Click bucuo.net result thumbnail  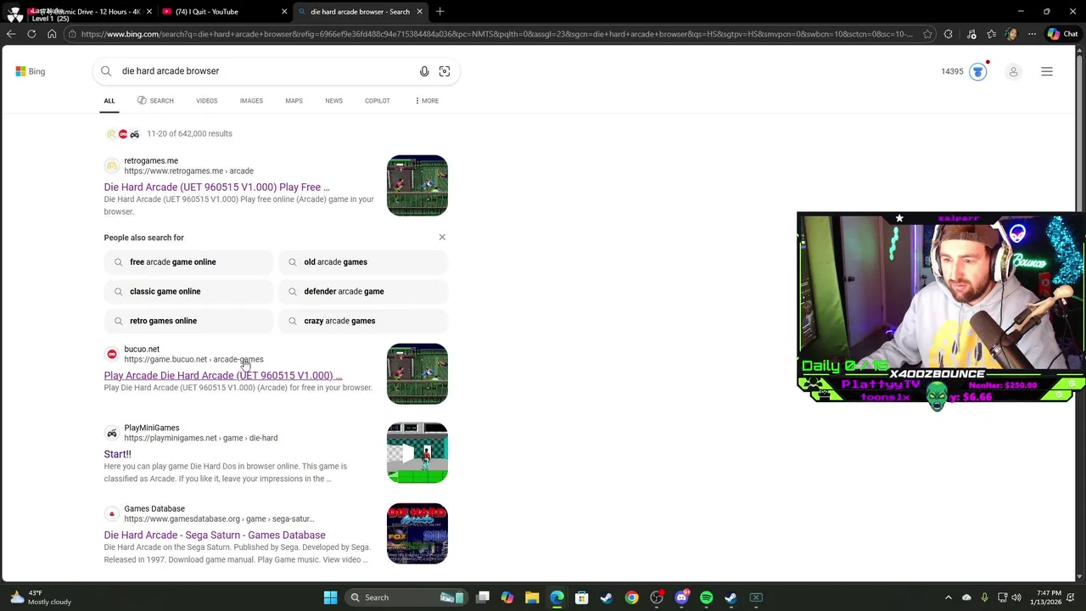[x=417, y=374]
